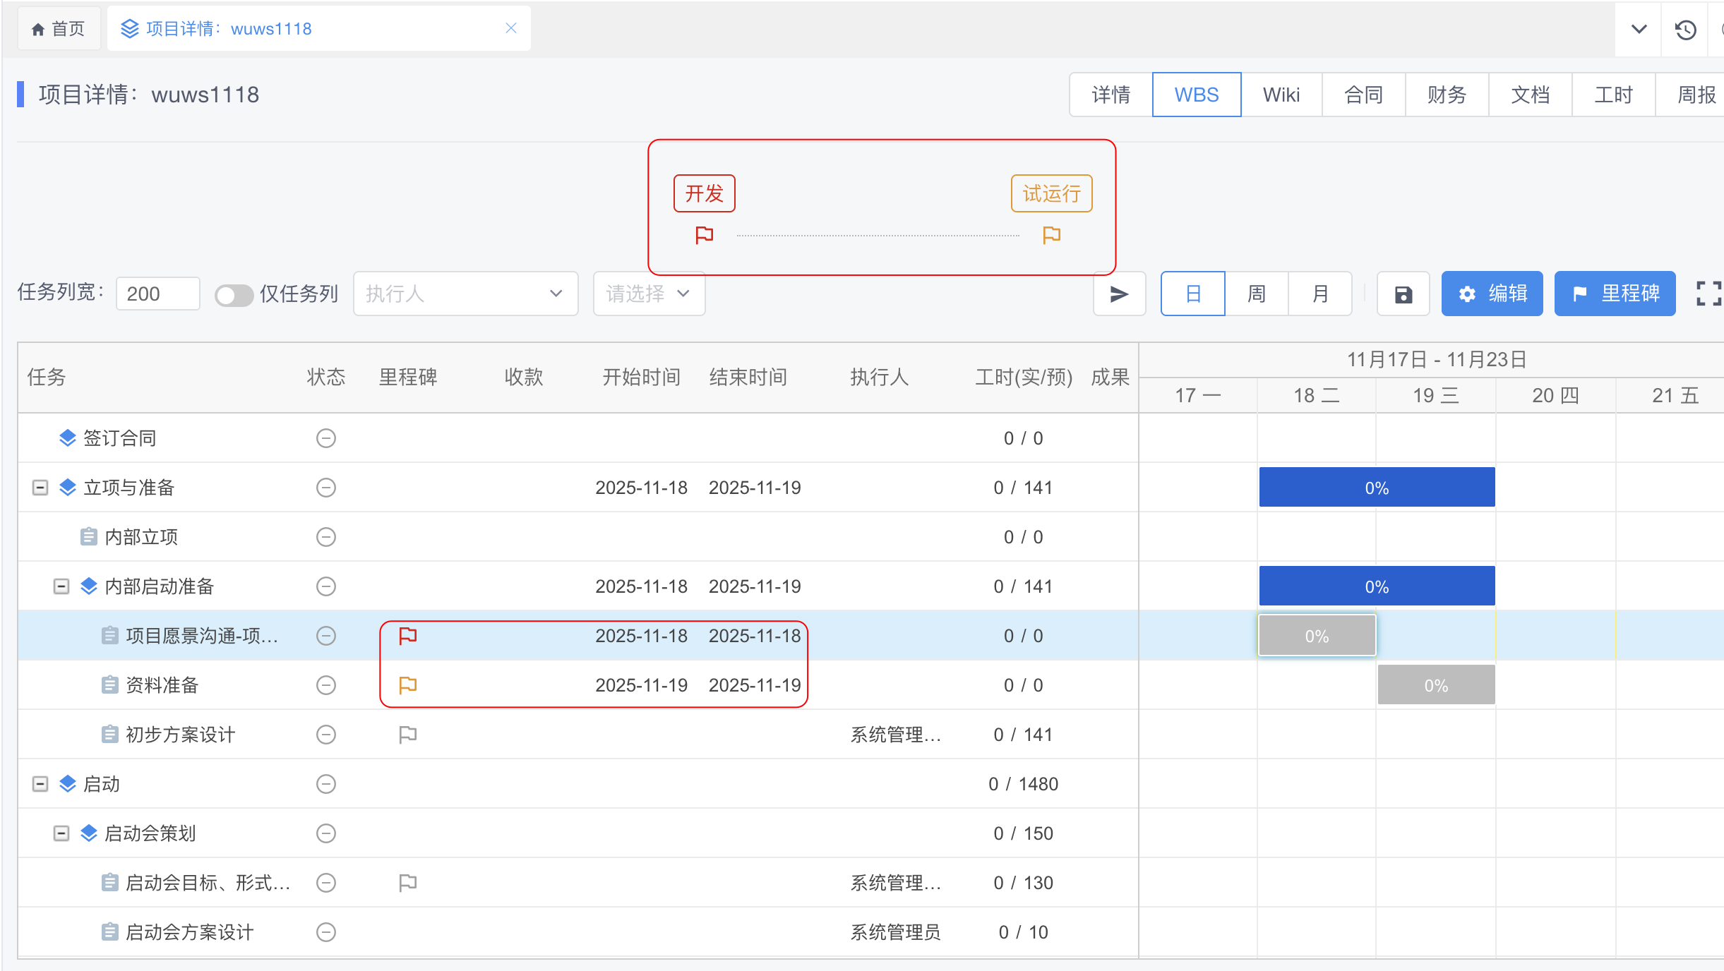1724x971 pixels.
Task: Click the status circle for 签订合同
Action: pyautogui.click(x=326, y=438)
